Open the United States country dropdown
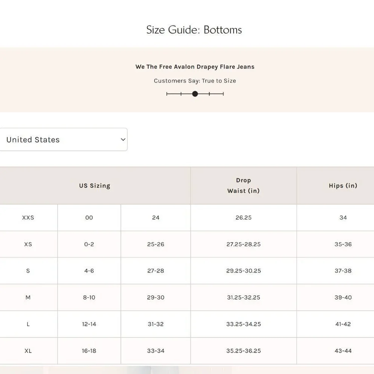Screen dimensions: 374x374 click(x=63, y=140)
